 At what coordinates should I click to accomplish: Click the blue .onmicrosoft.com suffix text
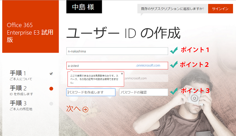pyautogui.click(x=148, y=65)
